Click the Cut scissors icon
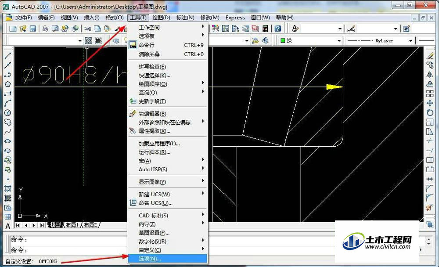 pyautogui.click(x=88, y=28)
